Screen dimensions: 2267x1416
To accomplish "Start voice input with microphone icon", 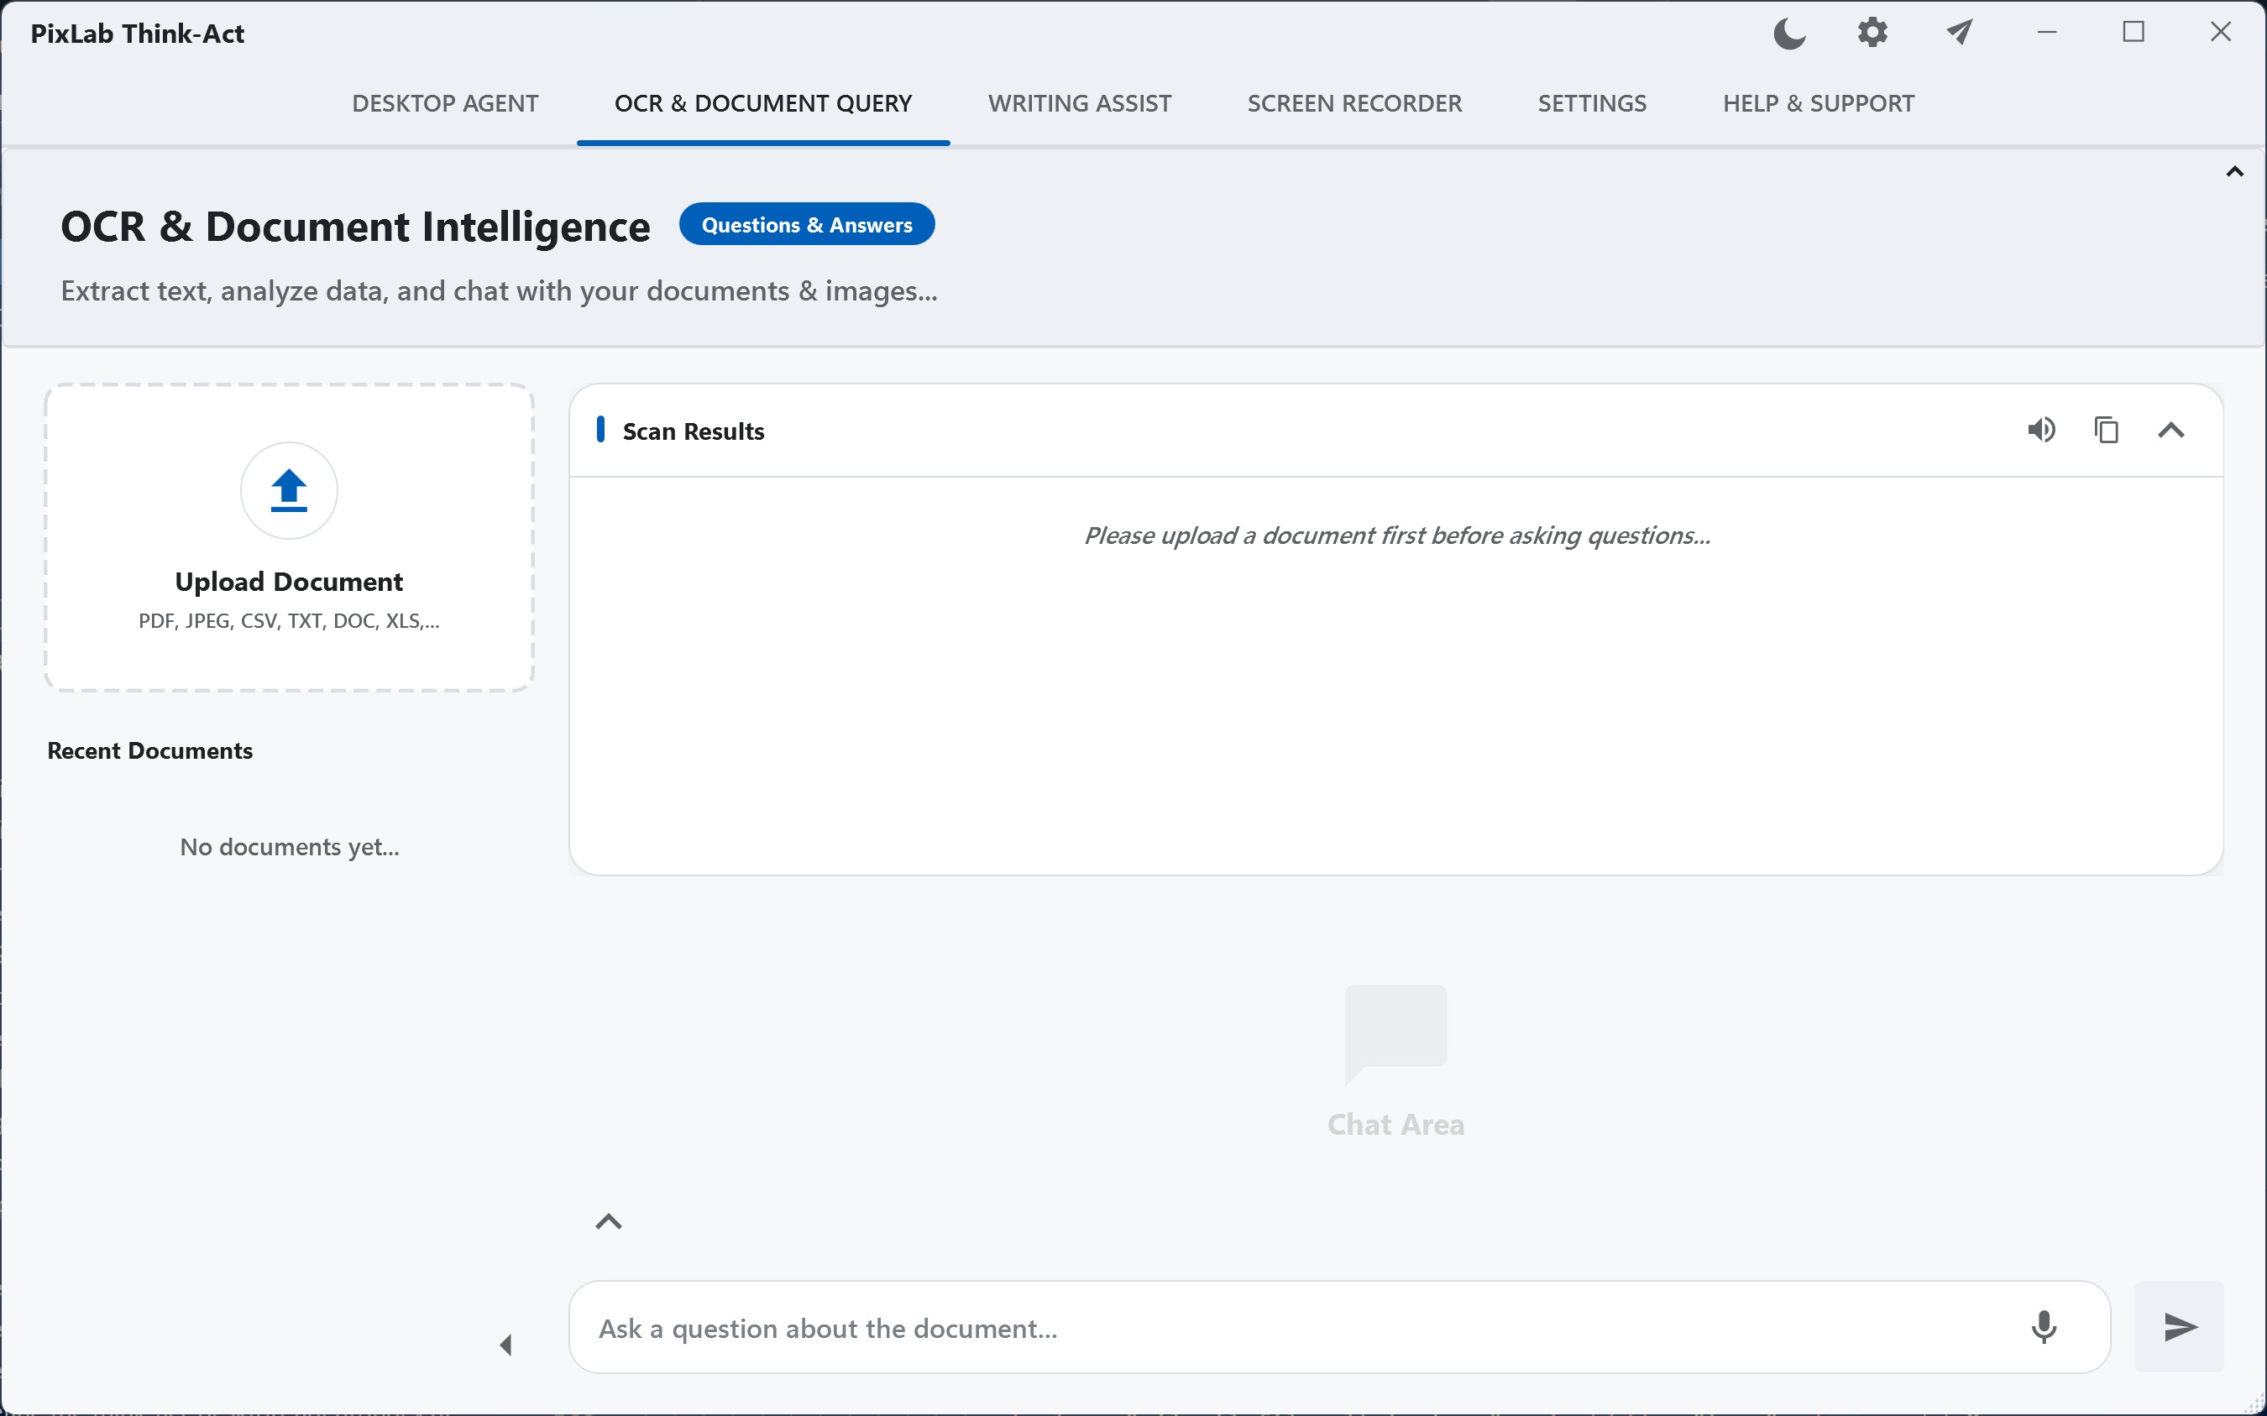I will [2043, 1327].
